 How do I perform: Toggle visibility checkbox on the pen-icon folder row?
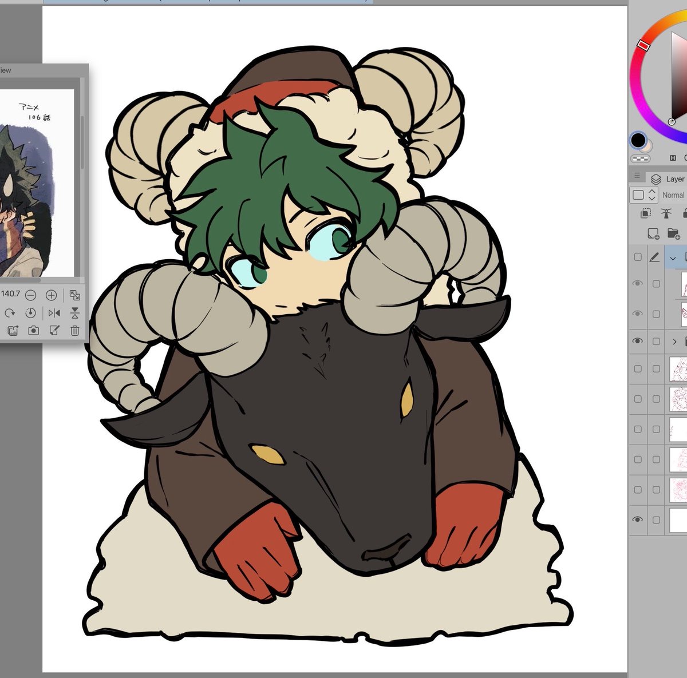(x=638, y=257)
